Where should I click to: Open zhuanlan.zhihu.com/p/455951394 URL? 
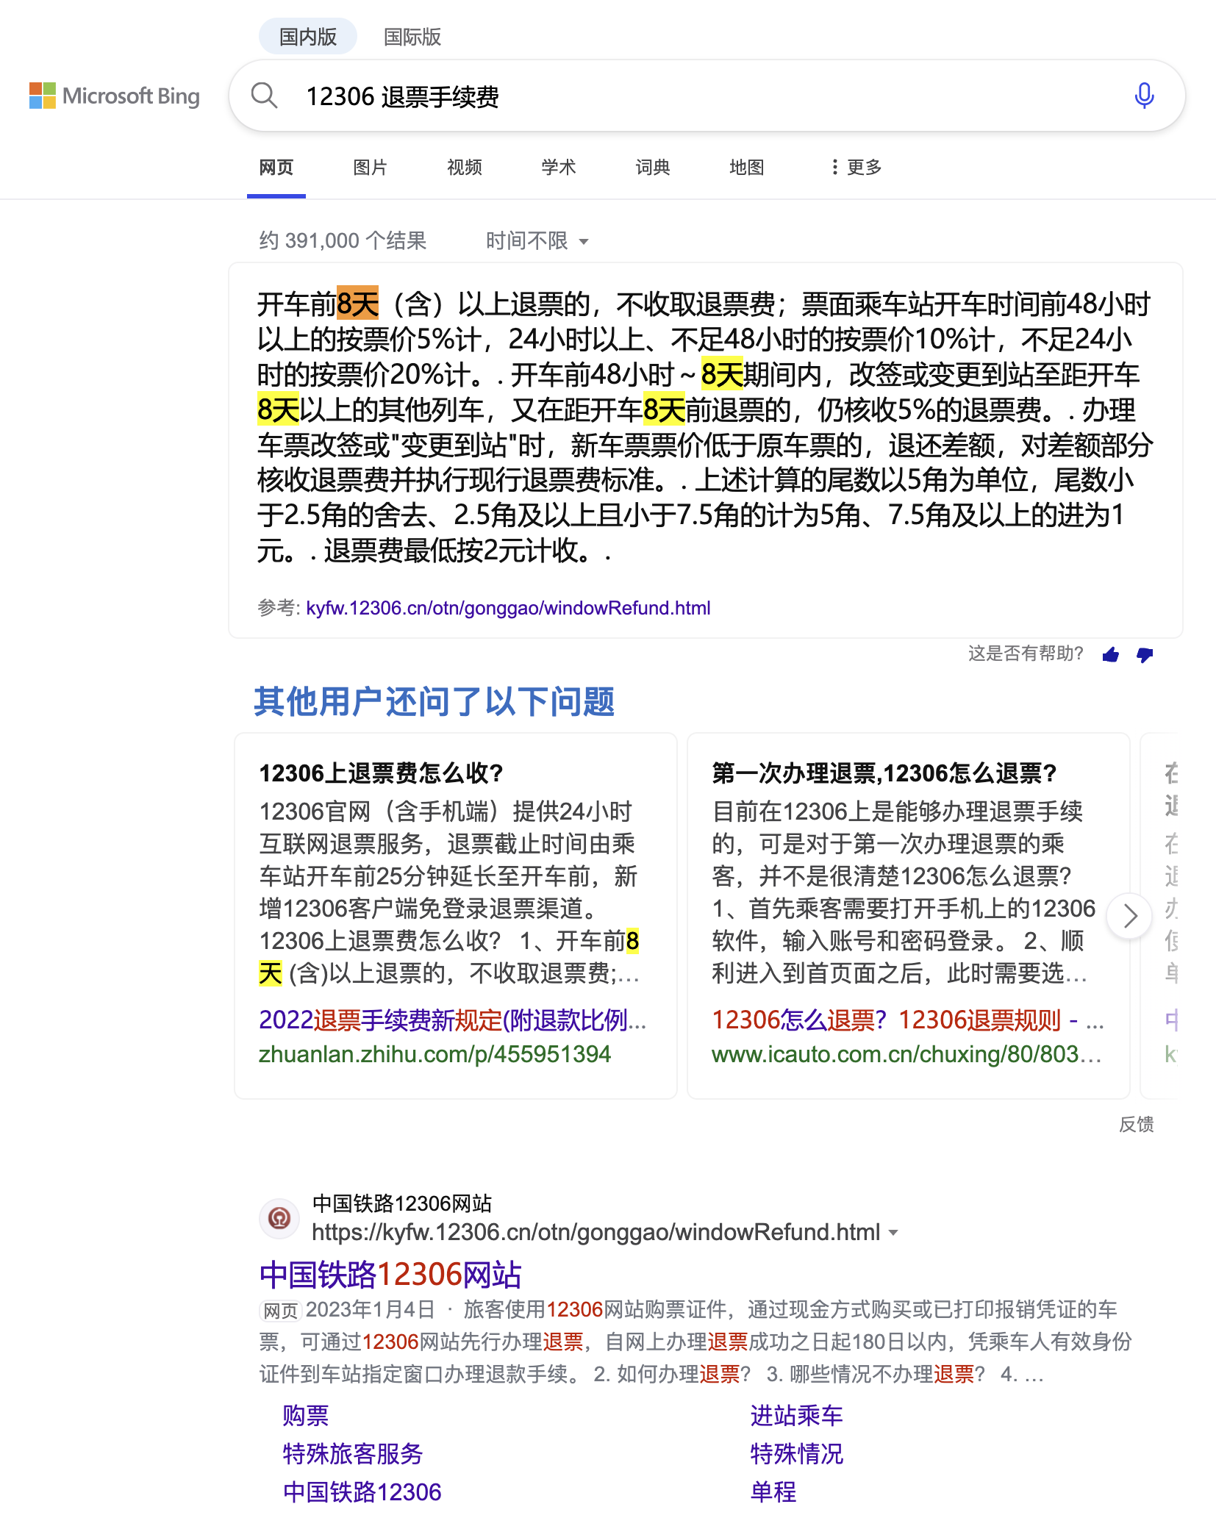point(434,1054)
